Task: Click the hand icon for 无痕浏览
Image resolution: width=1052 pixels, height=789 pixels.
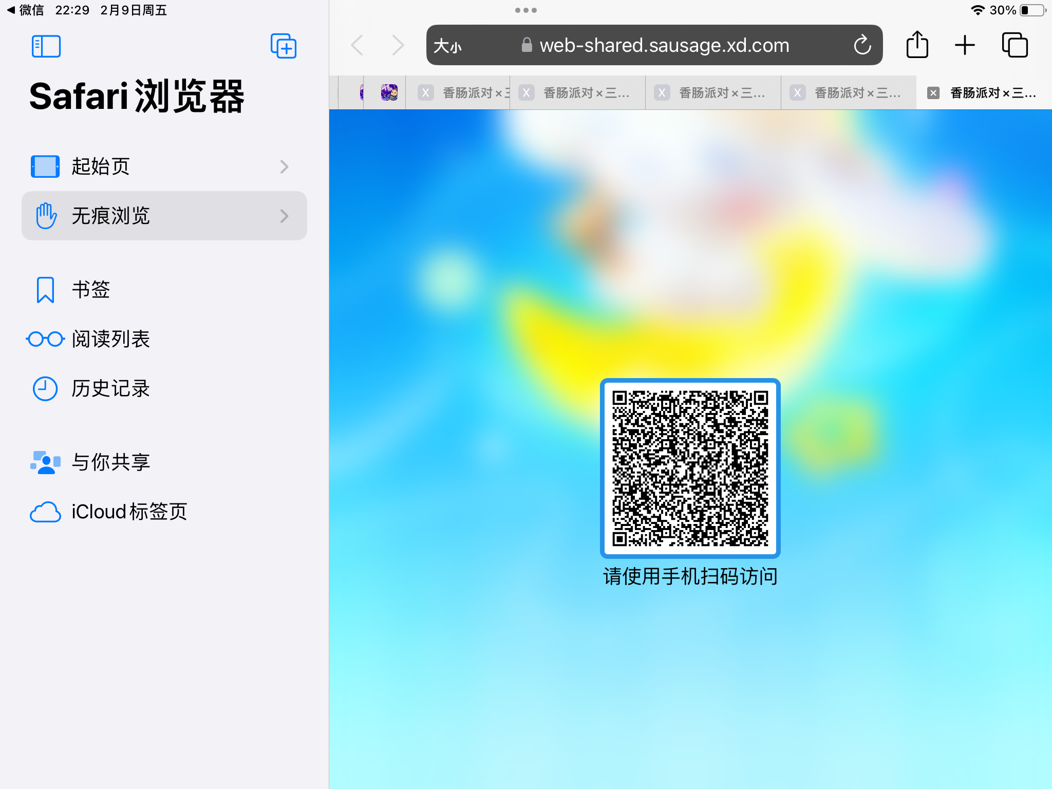Action: point(46,216)
